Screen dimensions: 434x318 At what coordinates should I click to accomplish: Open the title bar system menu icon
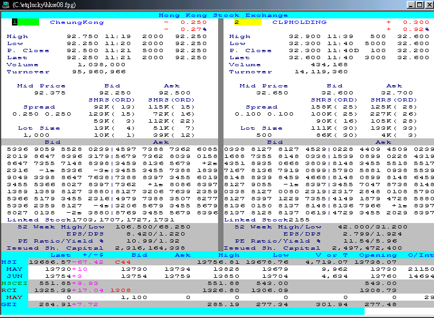(x=5, y=4)
